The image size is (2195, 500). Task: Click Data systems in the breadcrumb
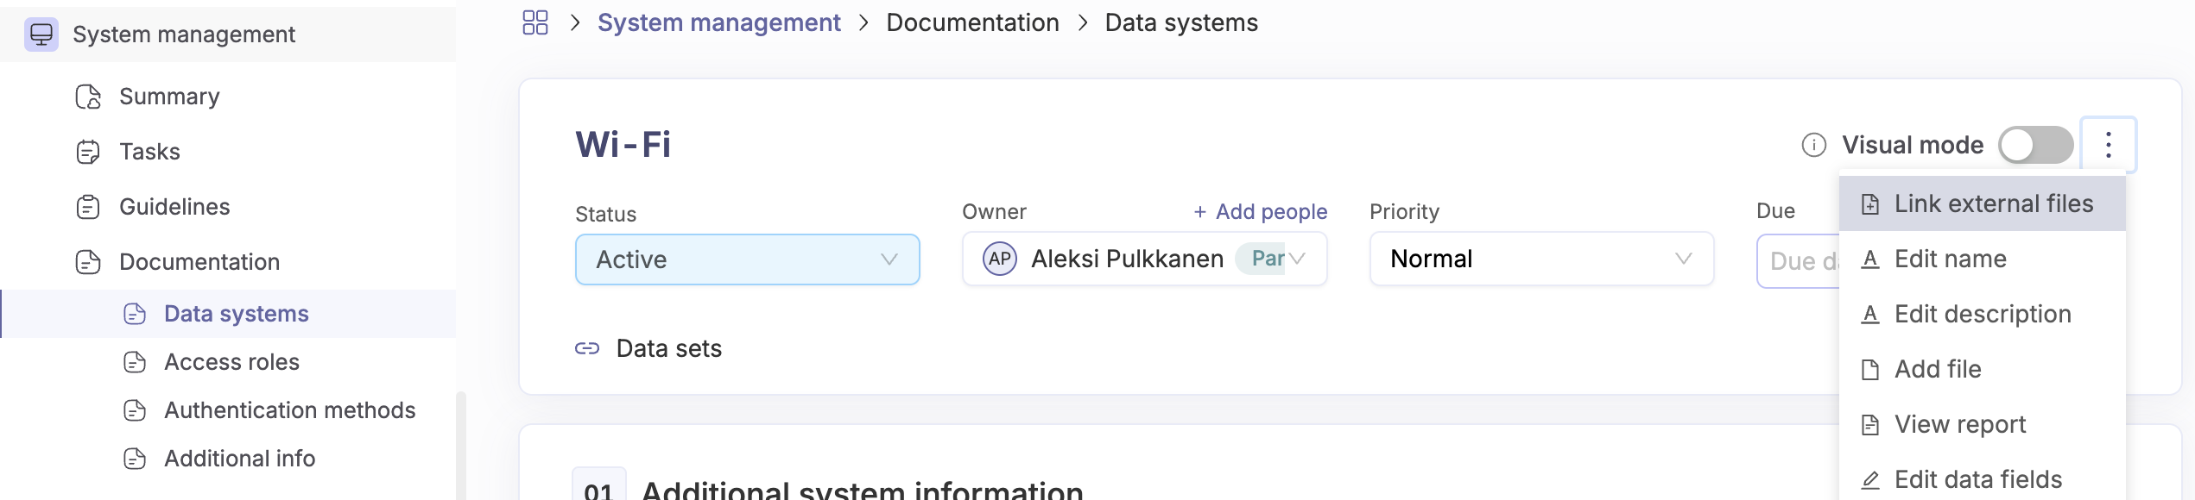pyautogui.click(x=1181, y=22)
